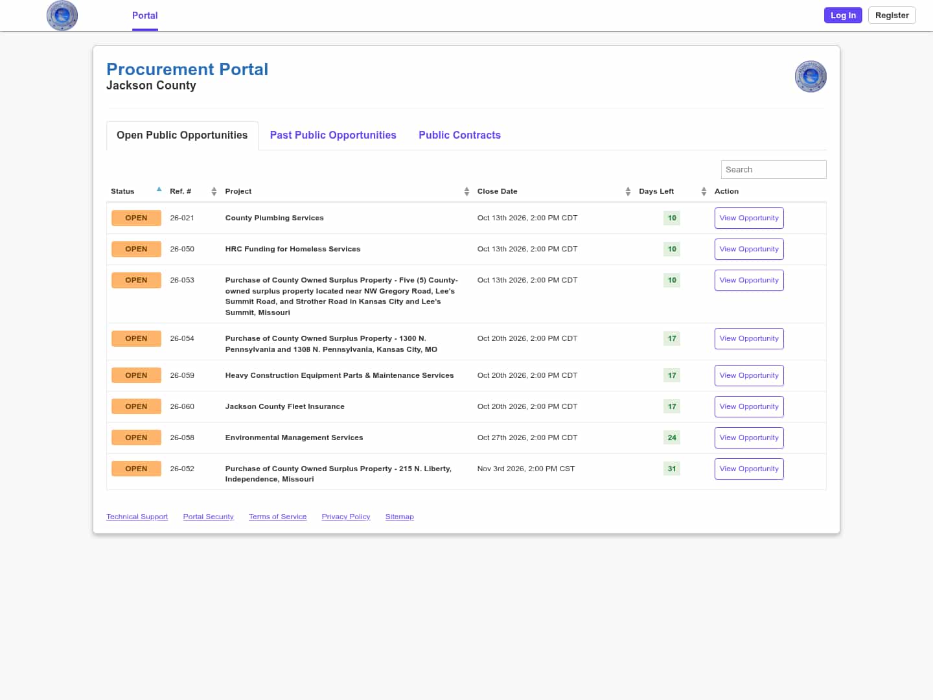Switch to Past Public Opportunities tab
Viewport: 933px width, 700px height.
333,135
